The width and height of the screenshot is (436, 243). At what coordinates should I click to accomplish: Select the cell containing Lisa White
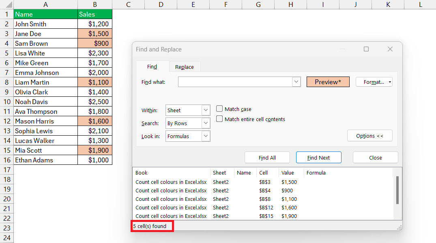pyautogui.click(x=45, y=53)
